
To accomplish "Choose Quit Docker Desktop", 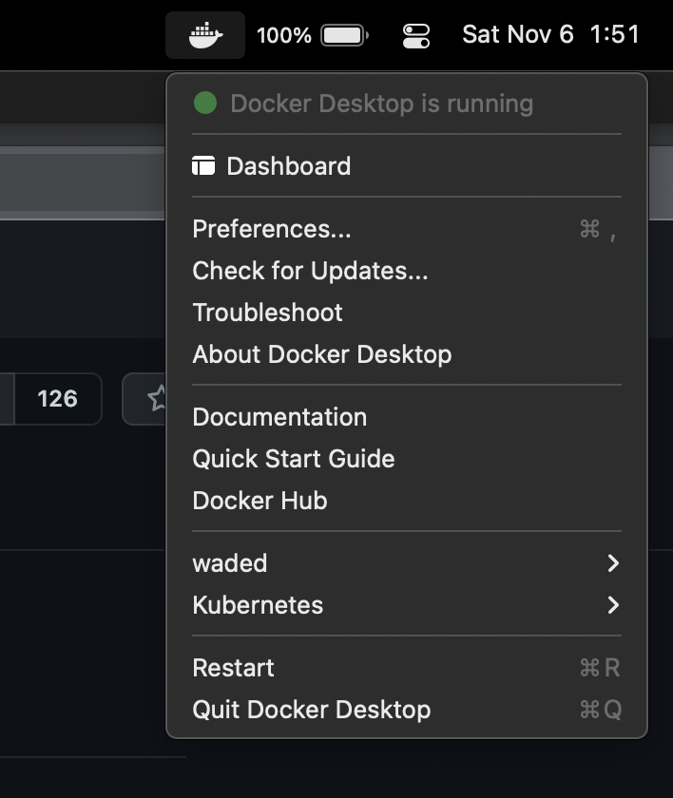I will coord(311,709).
